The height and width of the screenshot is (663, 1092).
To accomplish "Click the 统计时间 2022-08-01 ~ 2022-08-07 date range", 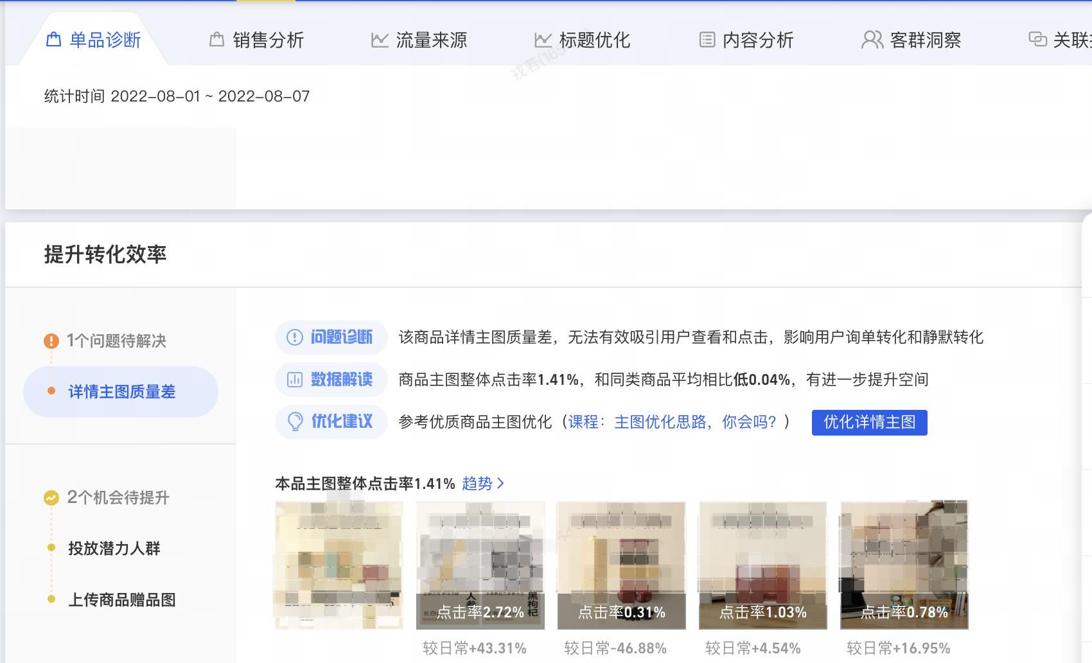I will [x=177, y=96].
